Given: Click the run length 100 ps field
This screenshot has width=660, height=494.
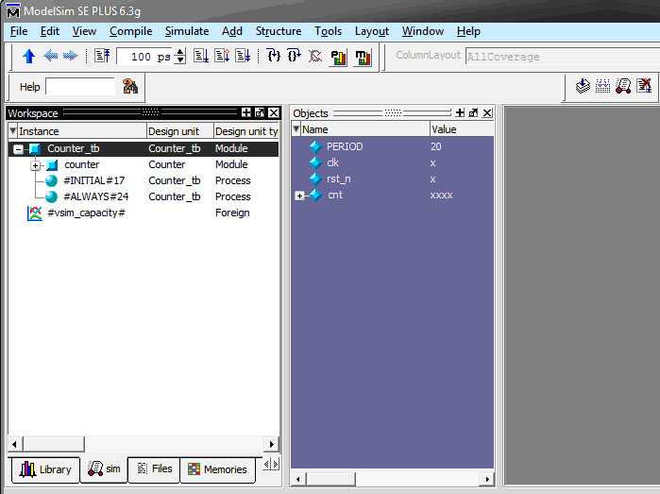Looking at the screenshot, I should click(146, 56).
